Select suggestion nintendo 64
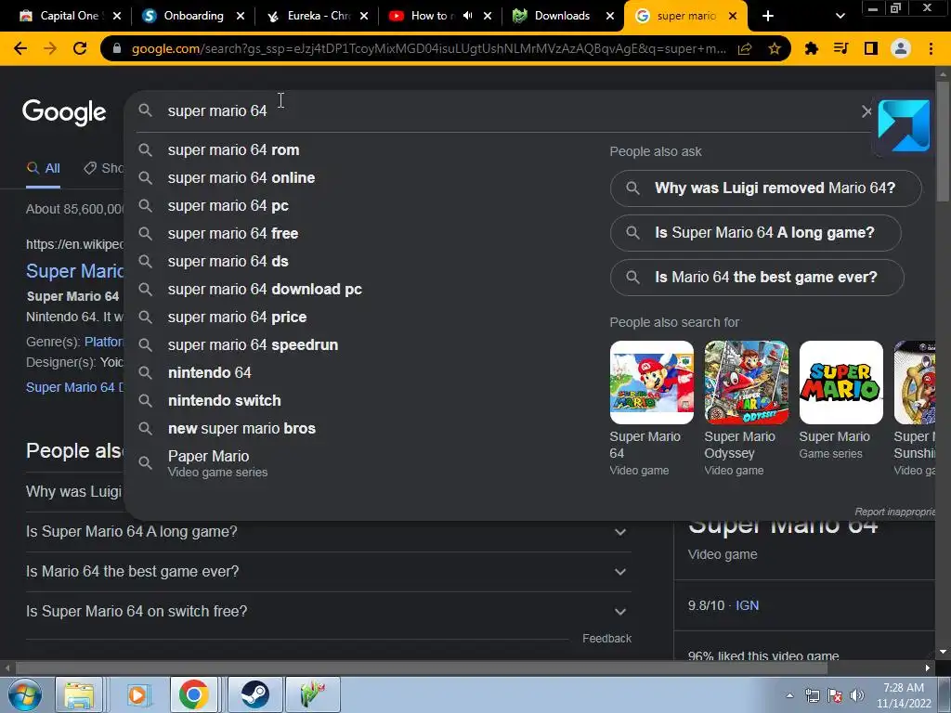This screenshot has width=951, height=713. coord(364,373)
